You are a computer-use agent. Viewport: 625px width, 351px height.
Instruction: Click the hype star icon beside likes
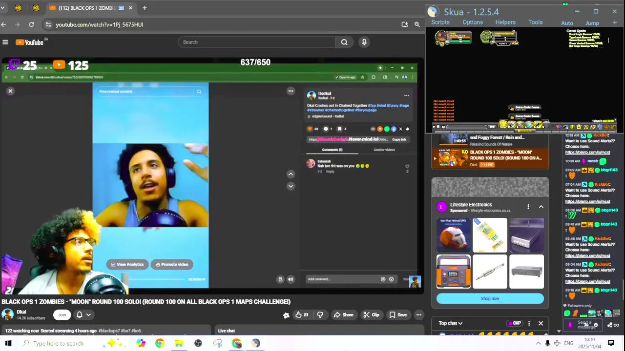[x=286, y=315]
